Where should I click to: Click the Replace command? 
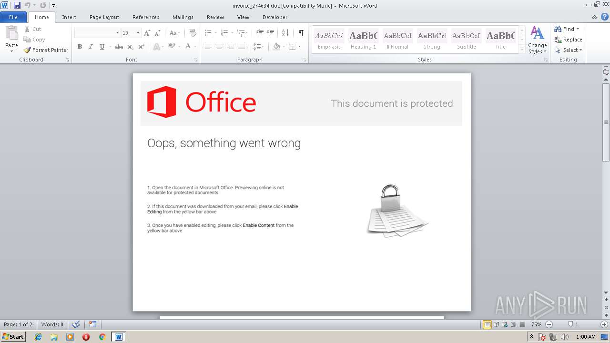568,40
